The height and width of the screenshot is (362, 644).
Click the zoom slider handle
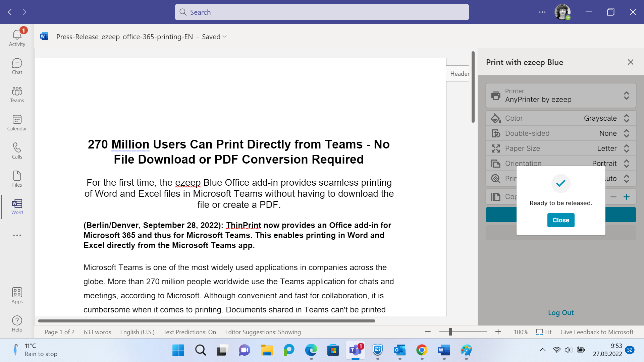[x=450, y=332]
